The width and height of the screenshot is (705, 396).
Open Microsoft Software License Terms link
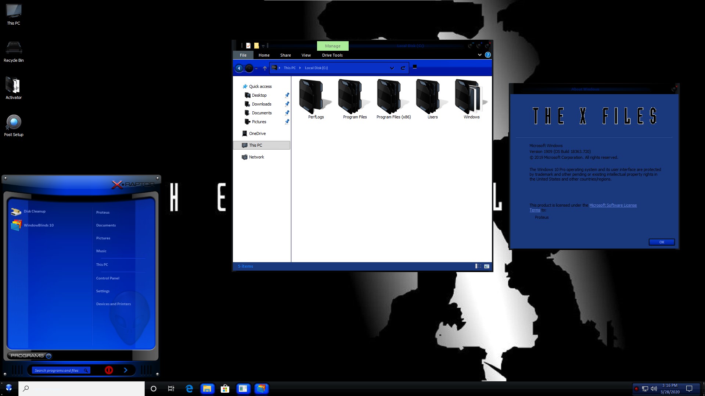[x=613, y=205]
